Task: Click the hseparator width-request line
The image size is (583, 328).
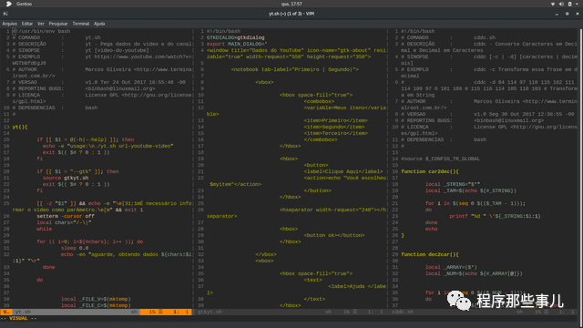Action: tap(332, 210)
